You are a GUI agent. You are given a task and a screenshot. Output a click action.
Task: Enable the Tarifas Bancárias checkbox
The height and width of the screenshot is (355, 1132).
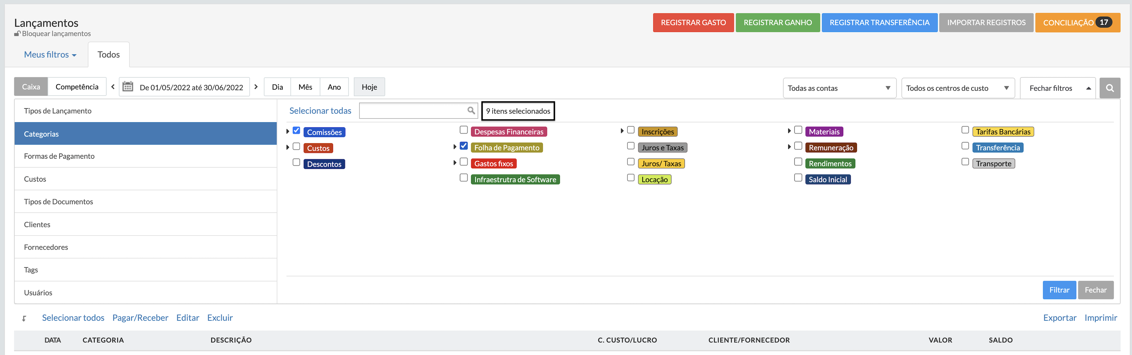click(x=965, y=130)
